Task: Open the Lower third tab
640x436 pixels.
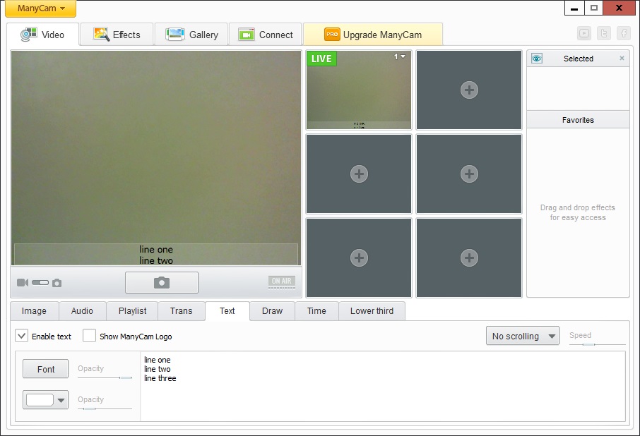Action: 372,311
